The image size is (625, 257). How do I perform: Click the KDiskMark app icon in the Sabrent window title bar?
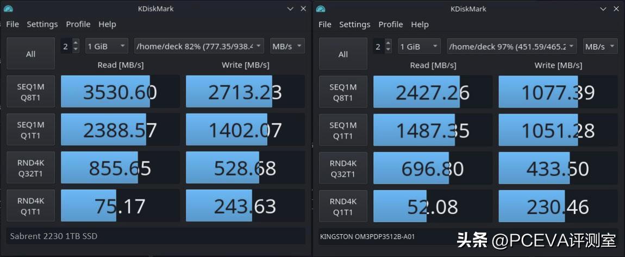pos(8,9)
